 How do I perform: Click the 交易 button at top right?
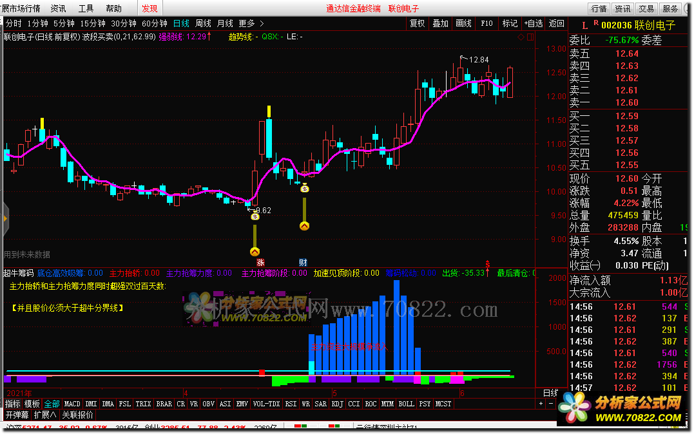pos(646,8)
